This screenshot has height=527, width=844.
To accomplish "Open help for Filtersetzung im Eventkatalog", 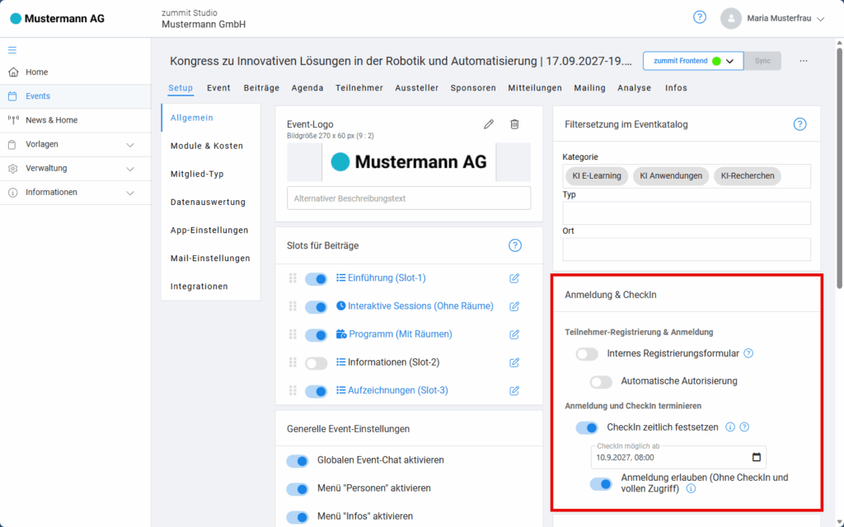I will tap(799, 124).
